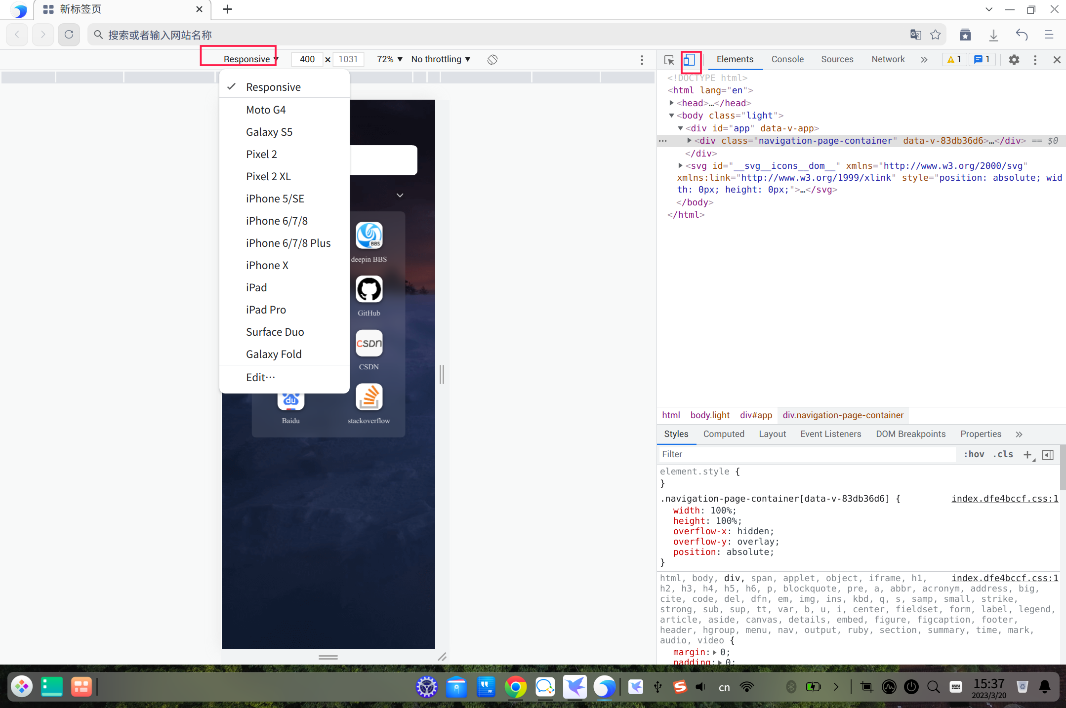Image resolution: width=1066 pixels, height=708 pixels.
Task: Toggle the .cls class editor
Action: click(x=1003, y=454)
